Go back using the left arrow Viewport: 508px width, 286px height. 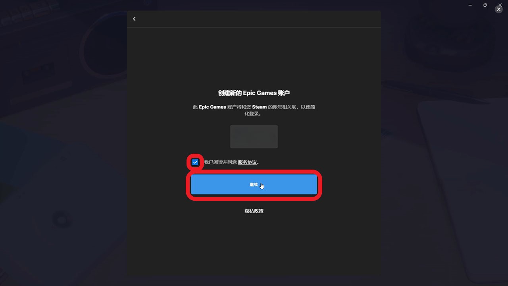(134, 19)
